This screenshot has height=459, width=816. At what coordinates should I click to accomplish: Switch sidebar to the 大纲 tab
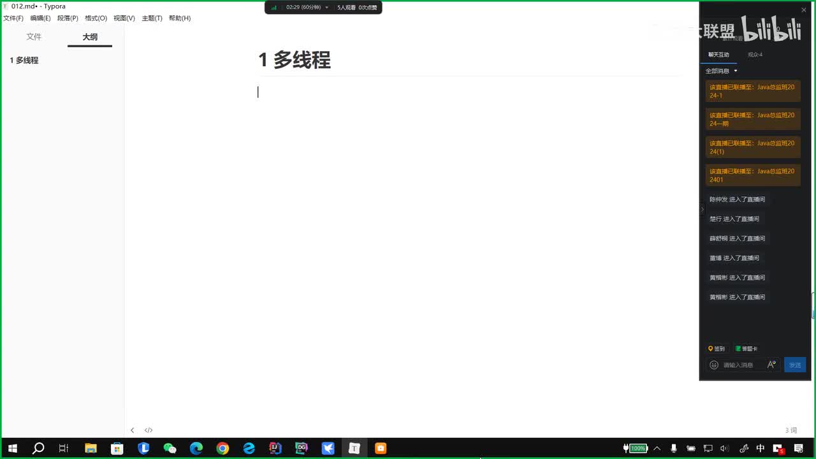90,37
